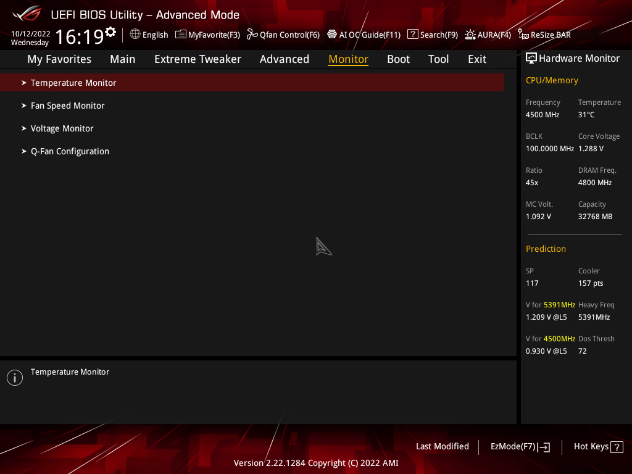Screen dimensions: 632x474
Task: Click Temperature Monitor help description text
Action: (x=70, y=372)
